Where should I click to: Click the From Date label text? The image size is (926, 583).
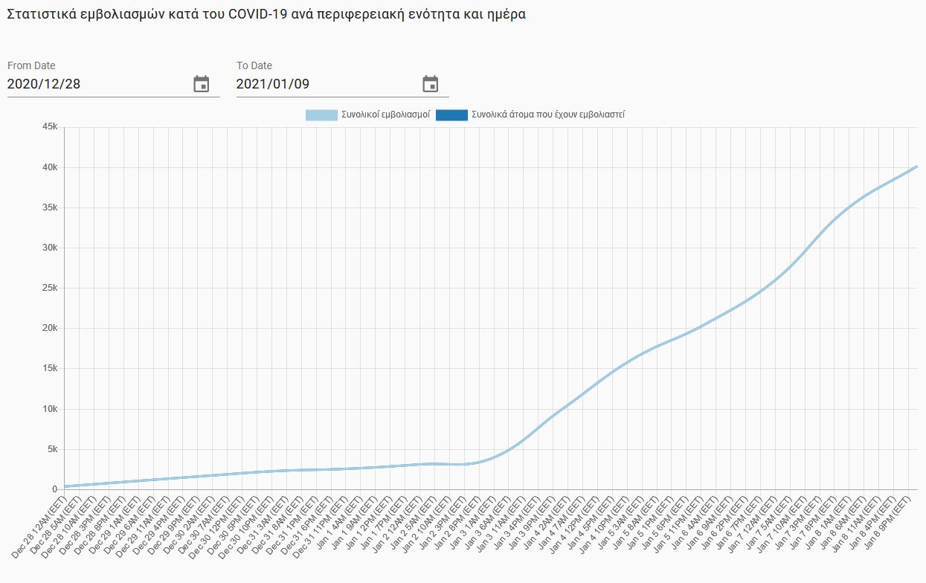(31, 65)
